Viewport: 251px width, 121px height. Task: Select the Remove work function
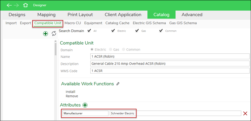72,96
